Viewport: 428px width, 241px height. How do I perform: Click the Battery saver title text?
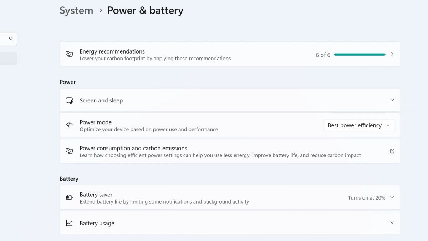[x=96, y=195]
